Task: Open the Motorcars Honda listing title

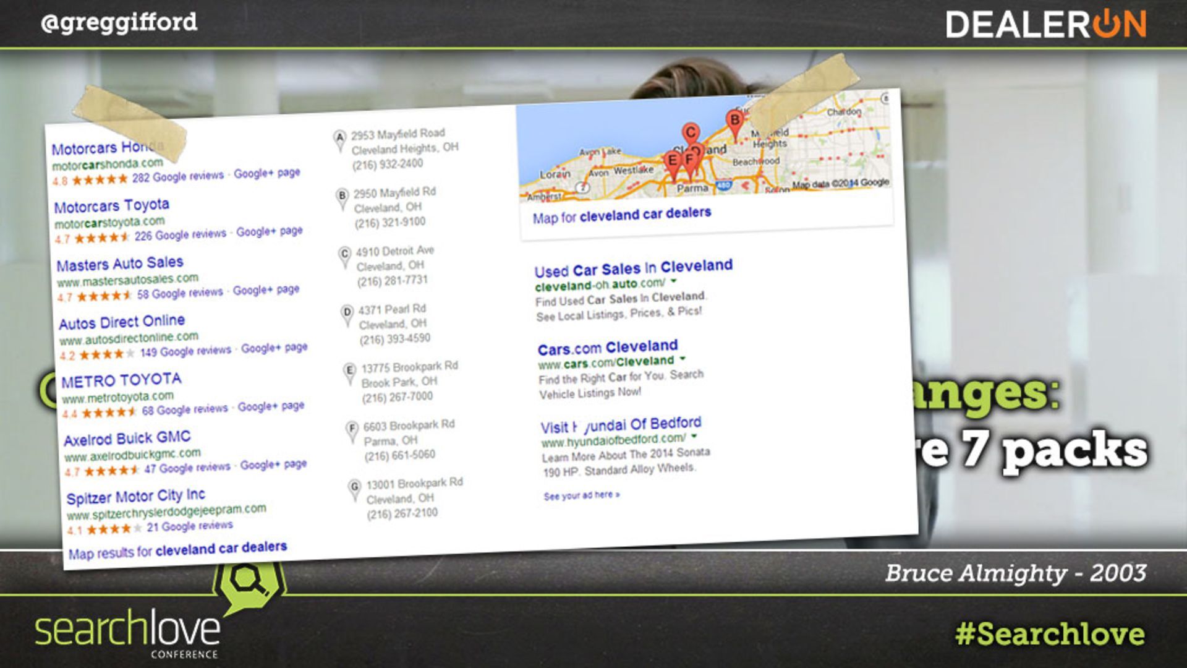Action: coord(108,148)
